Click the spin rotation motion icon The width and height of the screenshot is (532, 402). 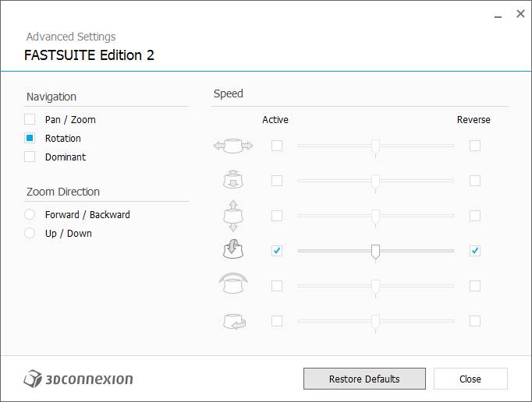(234, 321)
